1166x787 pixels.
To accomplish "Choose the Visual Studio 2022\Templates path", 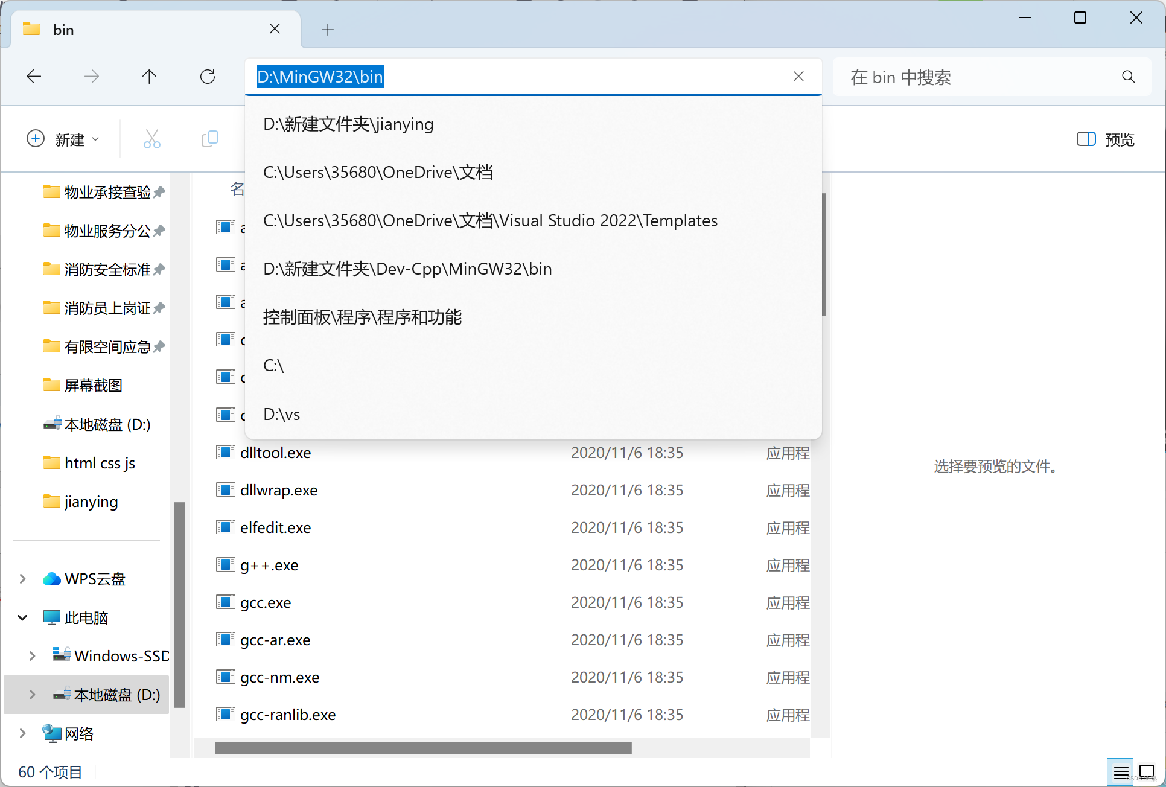I will pos(534,221).
